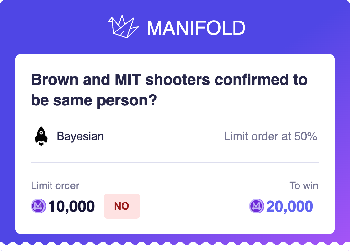This screenshot has height=252, width=350.
Task: Click the 'Limit order at 50%' text
Action: (270, 136)
